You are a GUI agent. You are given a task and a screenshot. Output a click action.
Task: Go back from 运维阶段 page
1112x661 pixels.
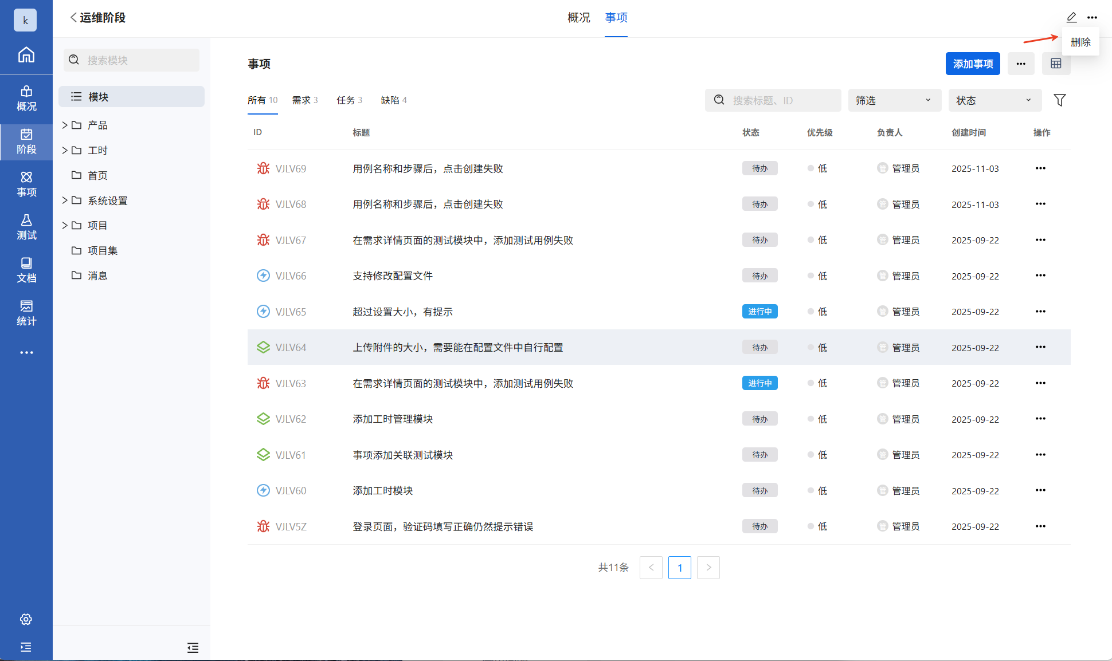coord(73,18)
